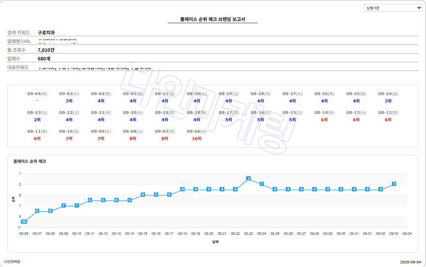Click the 월 조회수 value 7,610건

(x=46, y=50)
